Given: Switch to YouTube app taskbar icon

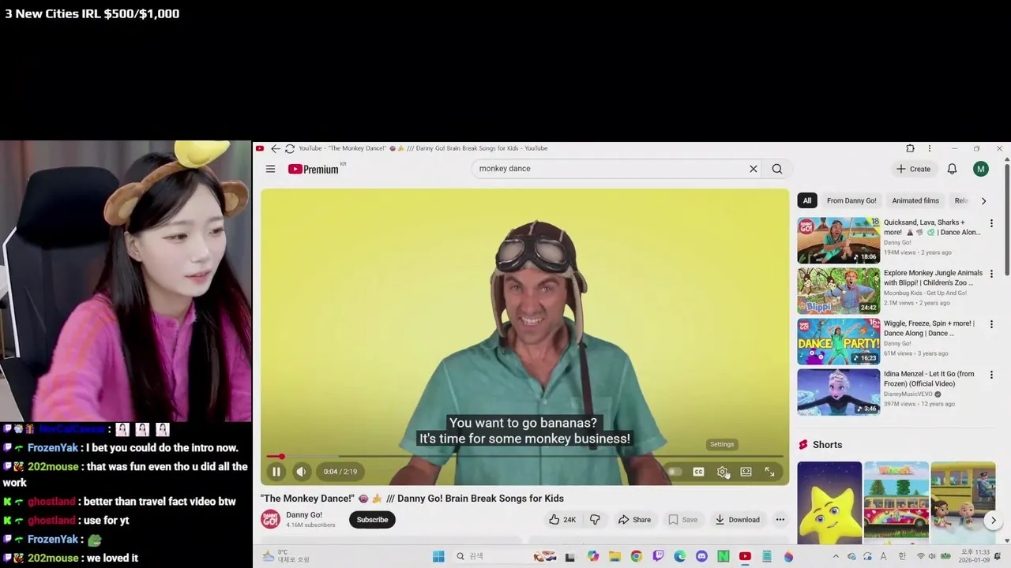Looking at the screenshot, I should (745, 557).
